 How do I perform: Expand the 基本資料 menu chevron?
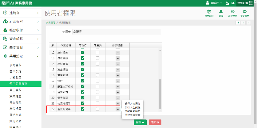point(38,48)
